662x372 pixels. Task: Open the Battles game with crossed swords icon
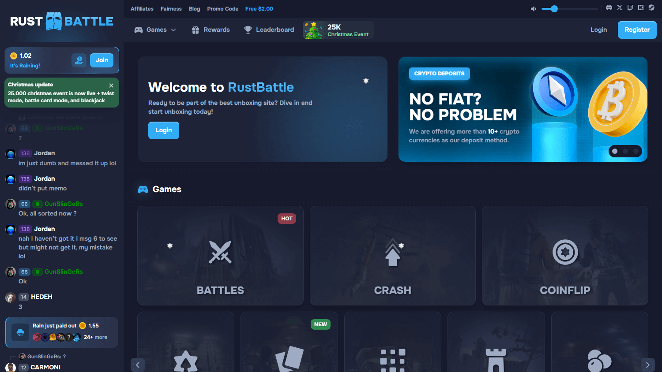tap(220, 252)
